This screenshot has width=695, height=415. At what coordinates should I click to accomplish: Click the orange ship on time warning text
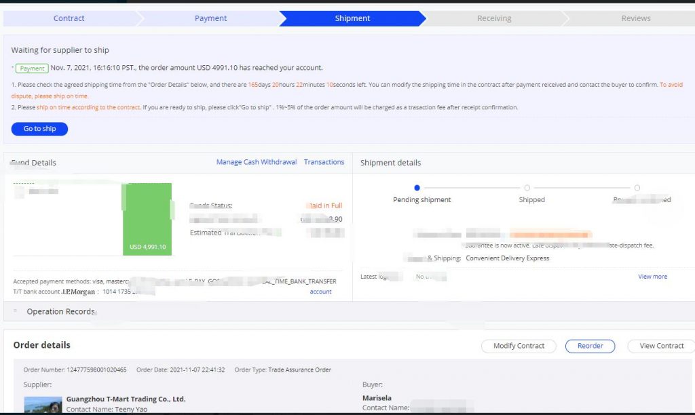[x=88, y=107]
